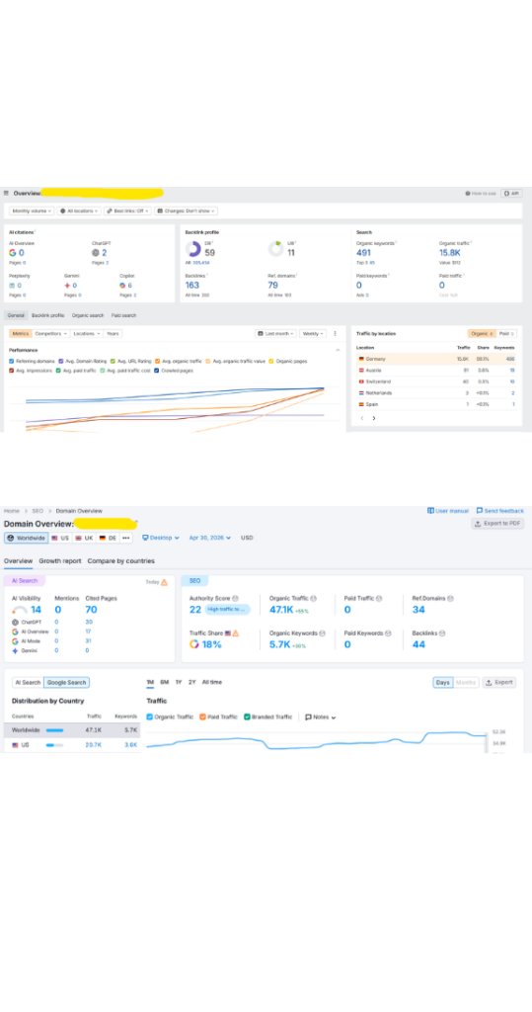Click the Traffic Share warning icon
Viewport: 532px width, 1012px height.
(x=236, y=633)
